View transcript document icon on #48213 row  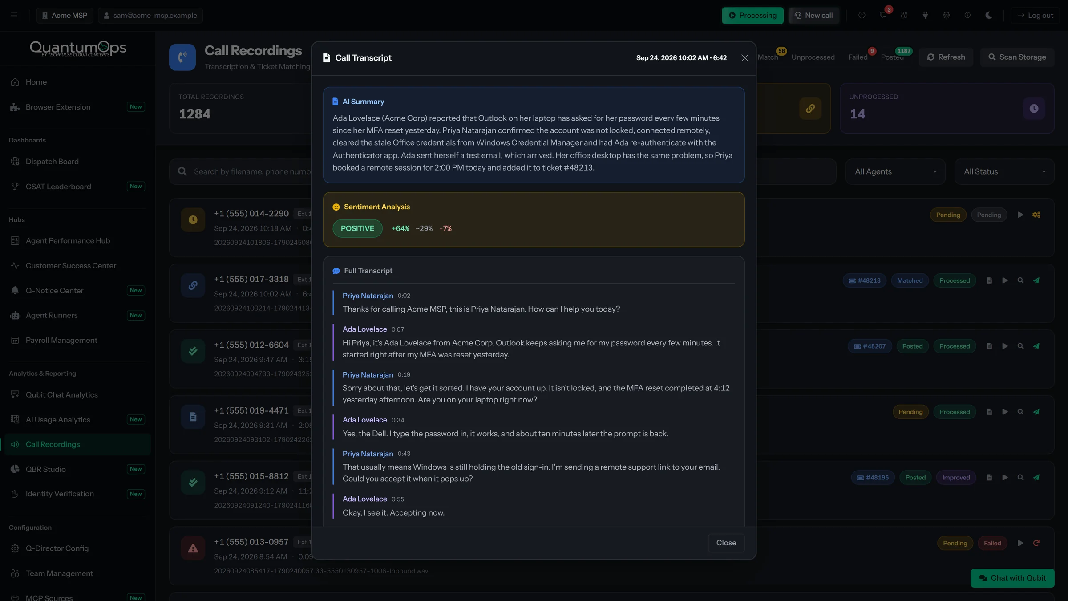989,280
